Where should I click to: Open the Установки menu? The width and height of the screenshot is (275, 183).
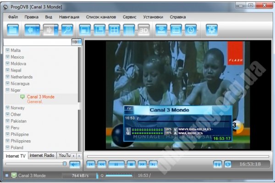point(153,17)
